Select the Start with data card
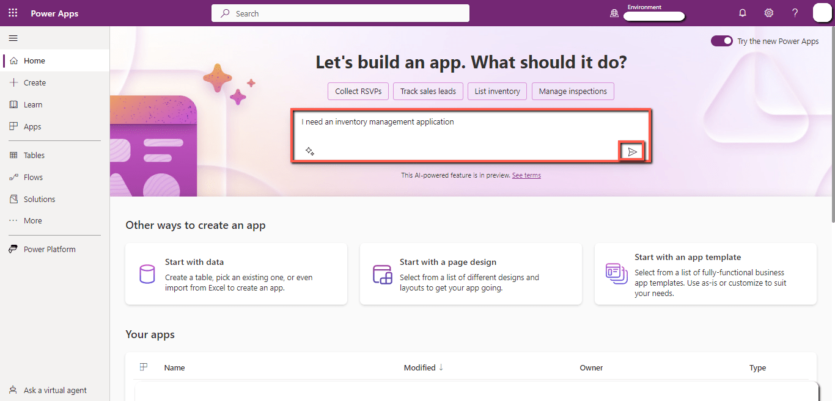835x401 pixels. [236, 274]
